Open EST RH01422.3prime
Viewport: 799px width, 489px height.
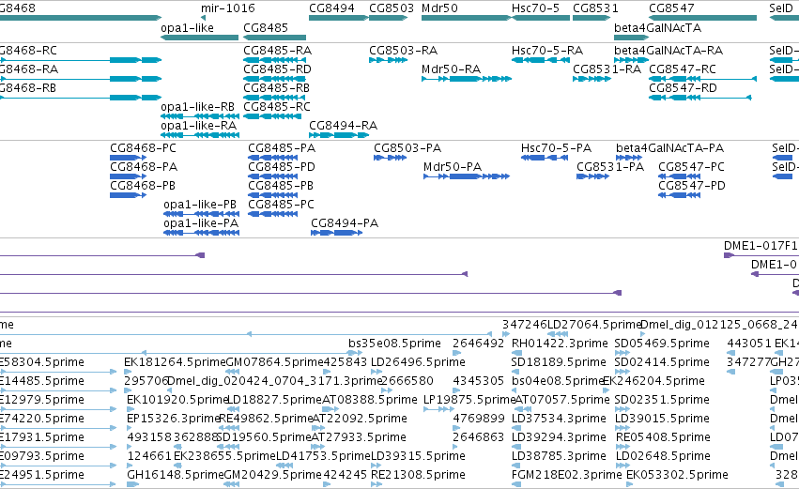(x=560, y=344)
